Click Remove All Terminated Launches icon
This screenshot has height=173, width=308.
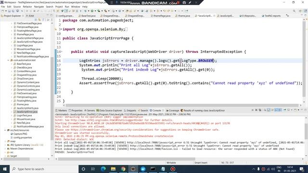click(260, 110)
